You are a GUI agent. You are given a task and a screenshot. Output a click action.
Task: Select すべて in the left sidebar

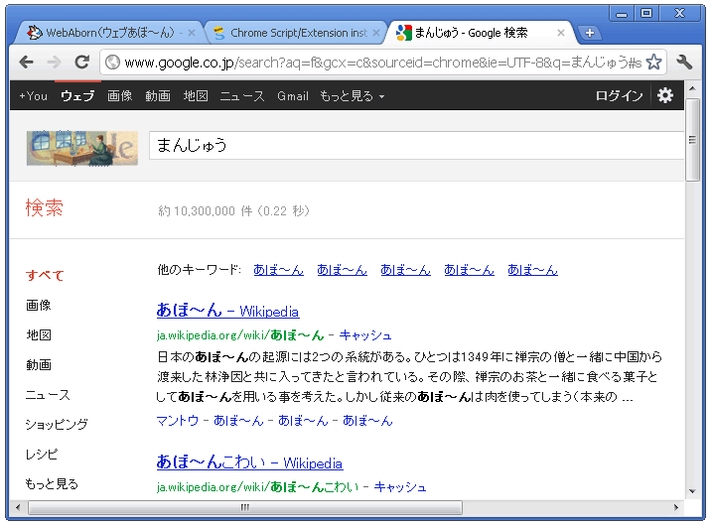45,276
